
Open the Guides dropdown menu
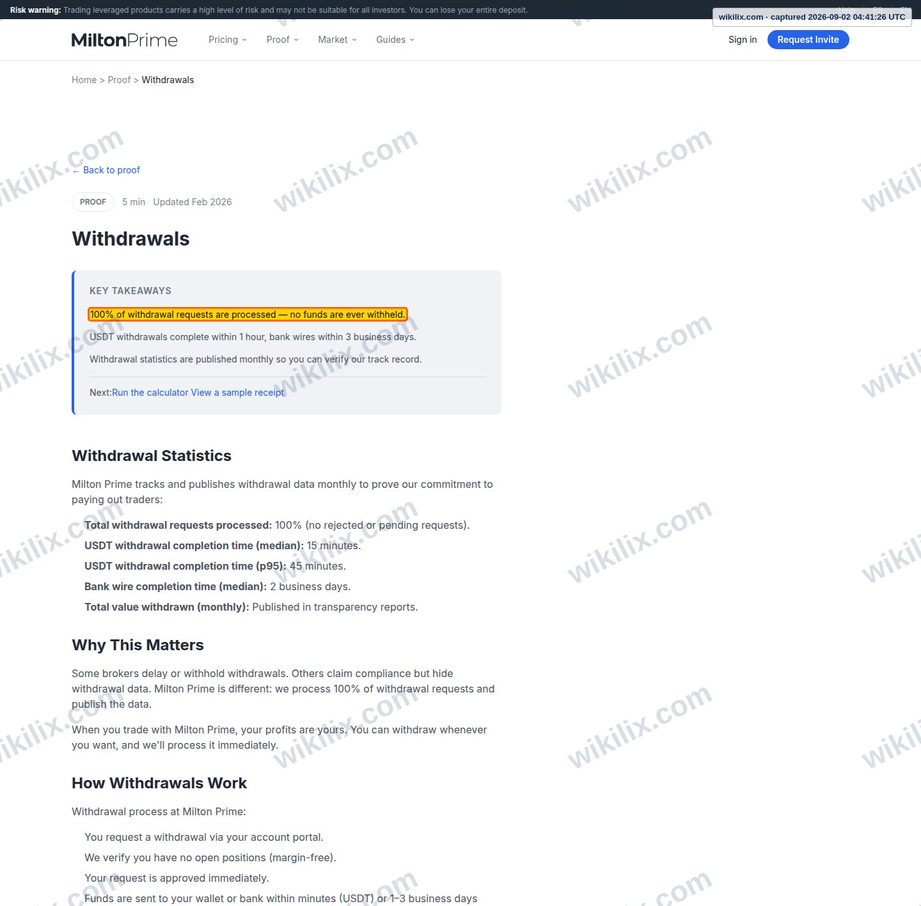395,40
